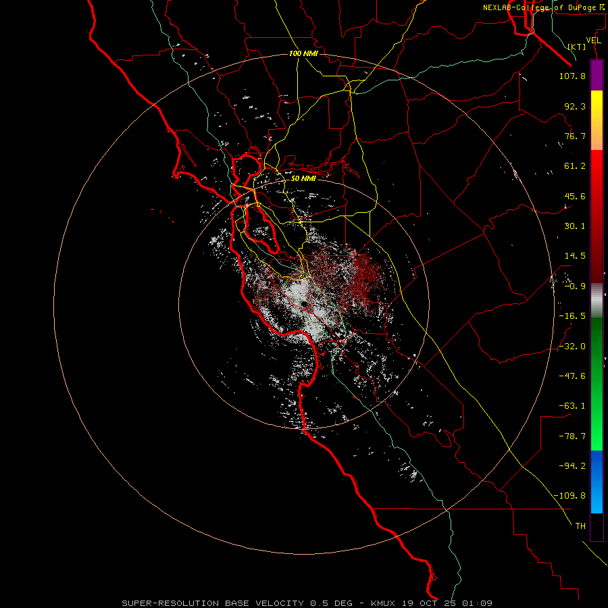
Task: Click the -16.5 velocity scale value
Action: [x=572, y=316]
